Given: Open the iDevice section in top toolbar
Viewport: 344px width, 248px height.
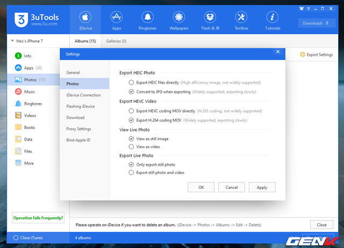Looking at the screenshot, I should point(85,20).
